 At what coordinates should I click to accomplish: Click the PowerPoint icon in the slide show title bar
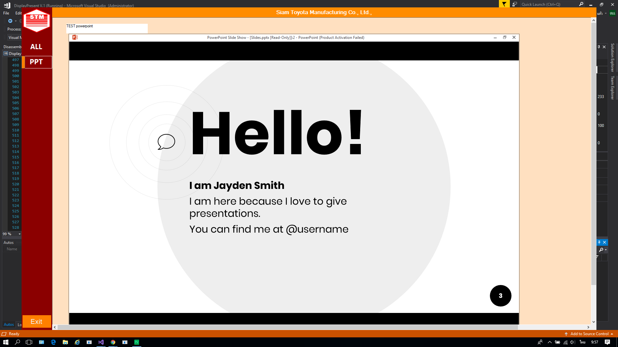coord(75,37)
